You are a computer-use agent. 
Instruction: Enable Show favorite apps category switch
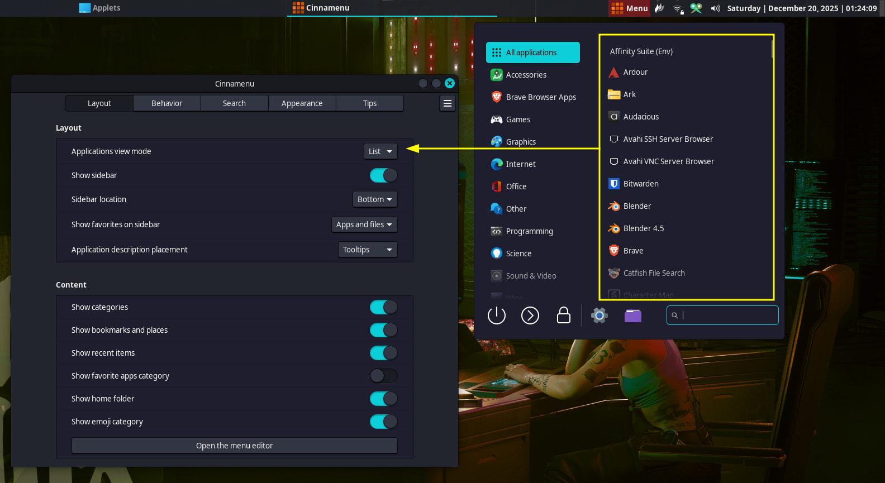point(383,376)
